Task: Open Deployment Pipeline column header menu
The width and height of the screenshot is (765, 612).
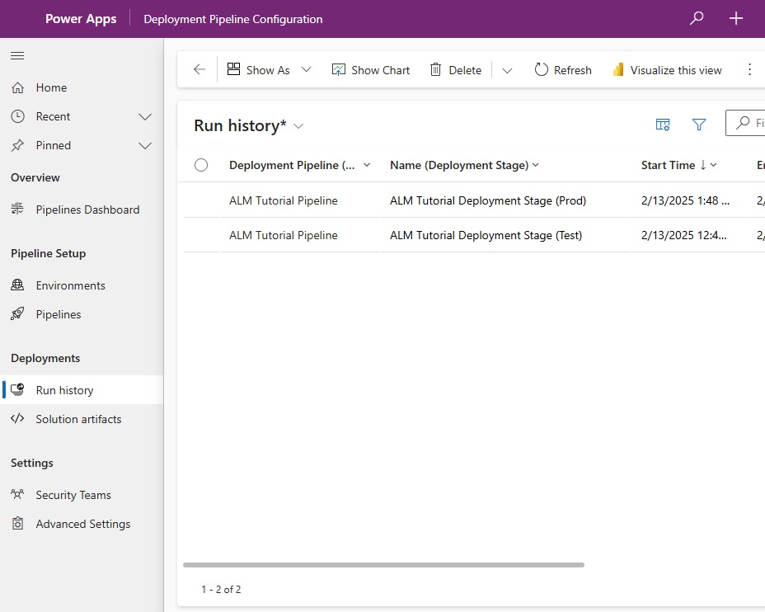Action: coord(367,165)
